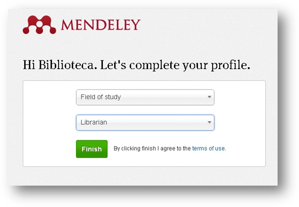Open the terms of use link
Screen dimensions: 299x207
coord(208,148)
